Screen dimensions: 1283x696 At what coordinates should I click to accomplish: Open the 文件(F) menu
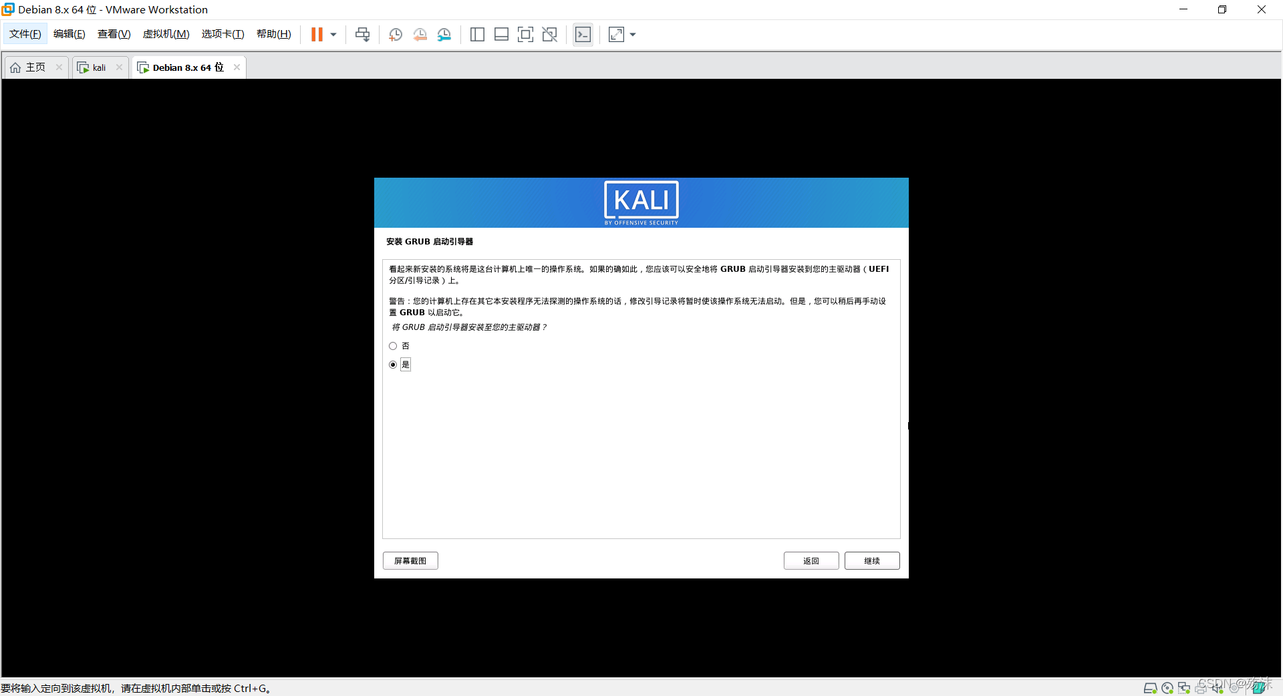25,34
